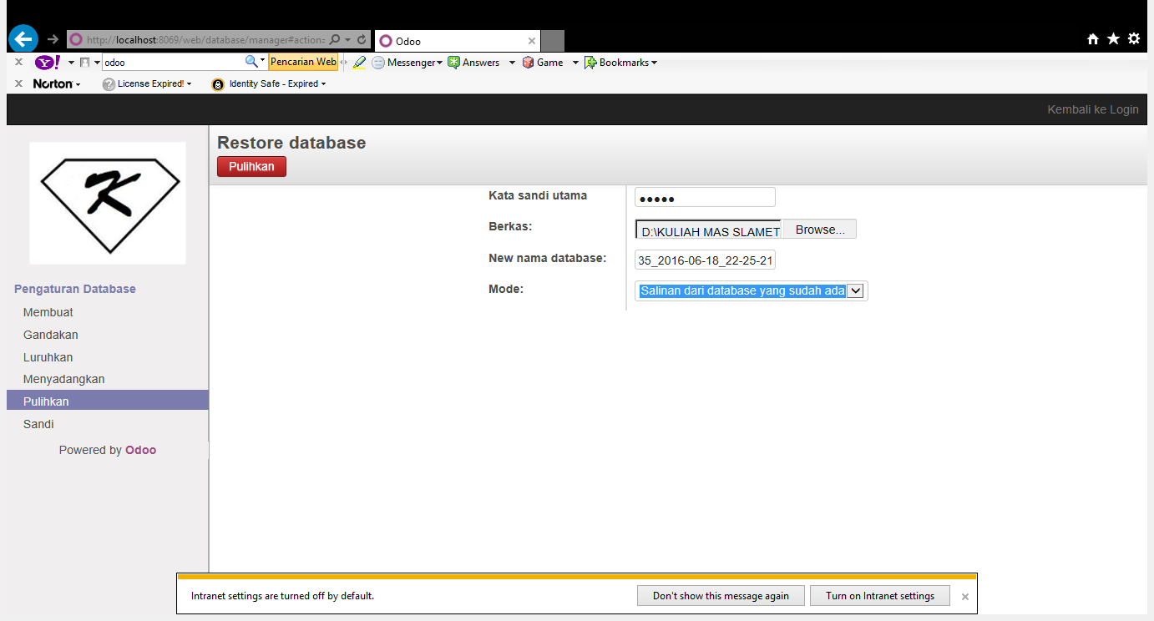
Task: Expand the Mode dropdown list
Action: (855, 290)
